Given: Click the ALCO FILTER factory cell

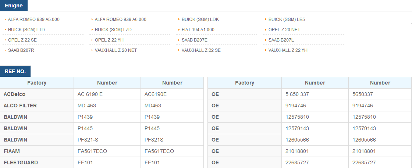Looking at the screenshot, I should point(37,106).
